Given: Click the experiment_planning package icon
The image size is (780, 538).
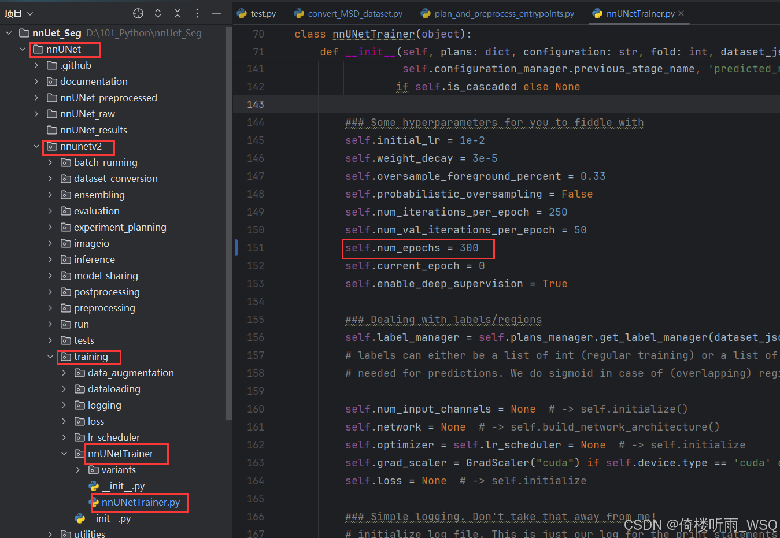Looking at the screenshot, I should [x=66, y=227].
